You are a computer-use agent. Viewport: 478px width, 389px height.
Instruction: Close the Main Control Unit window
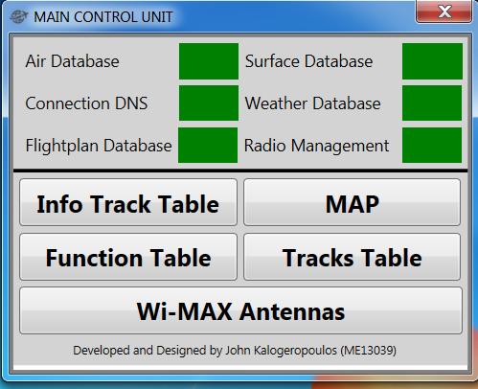pyautogui.click(x=444, y=11)
